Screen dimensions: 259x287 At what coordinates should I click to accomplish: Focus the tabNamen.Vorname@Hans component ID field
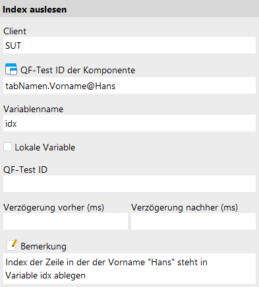(x=129, y=86)
